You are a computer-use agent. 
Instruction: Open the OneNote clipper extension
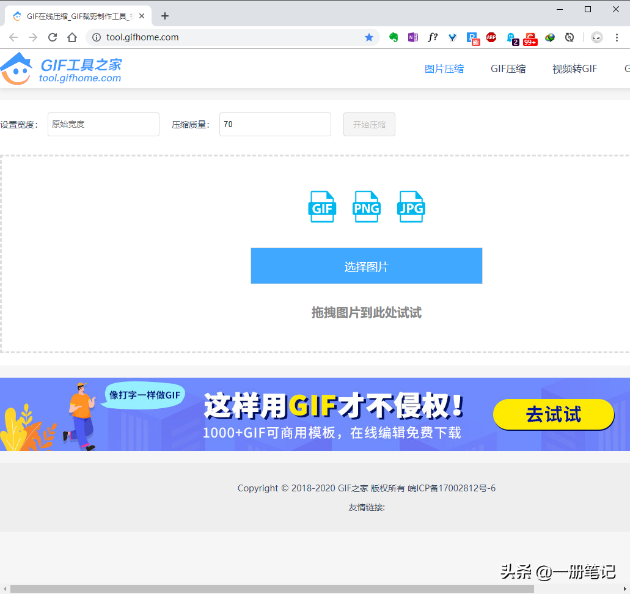click(413, 37)
